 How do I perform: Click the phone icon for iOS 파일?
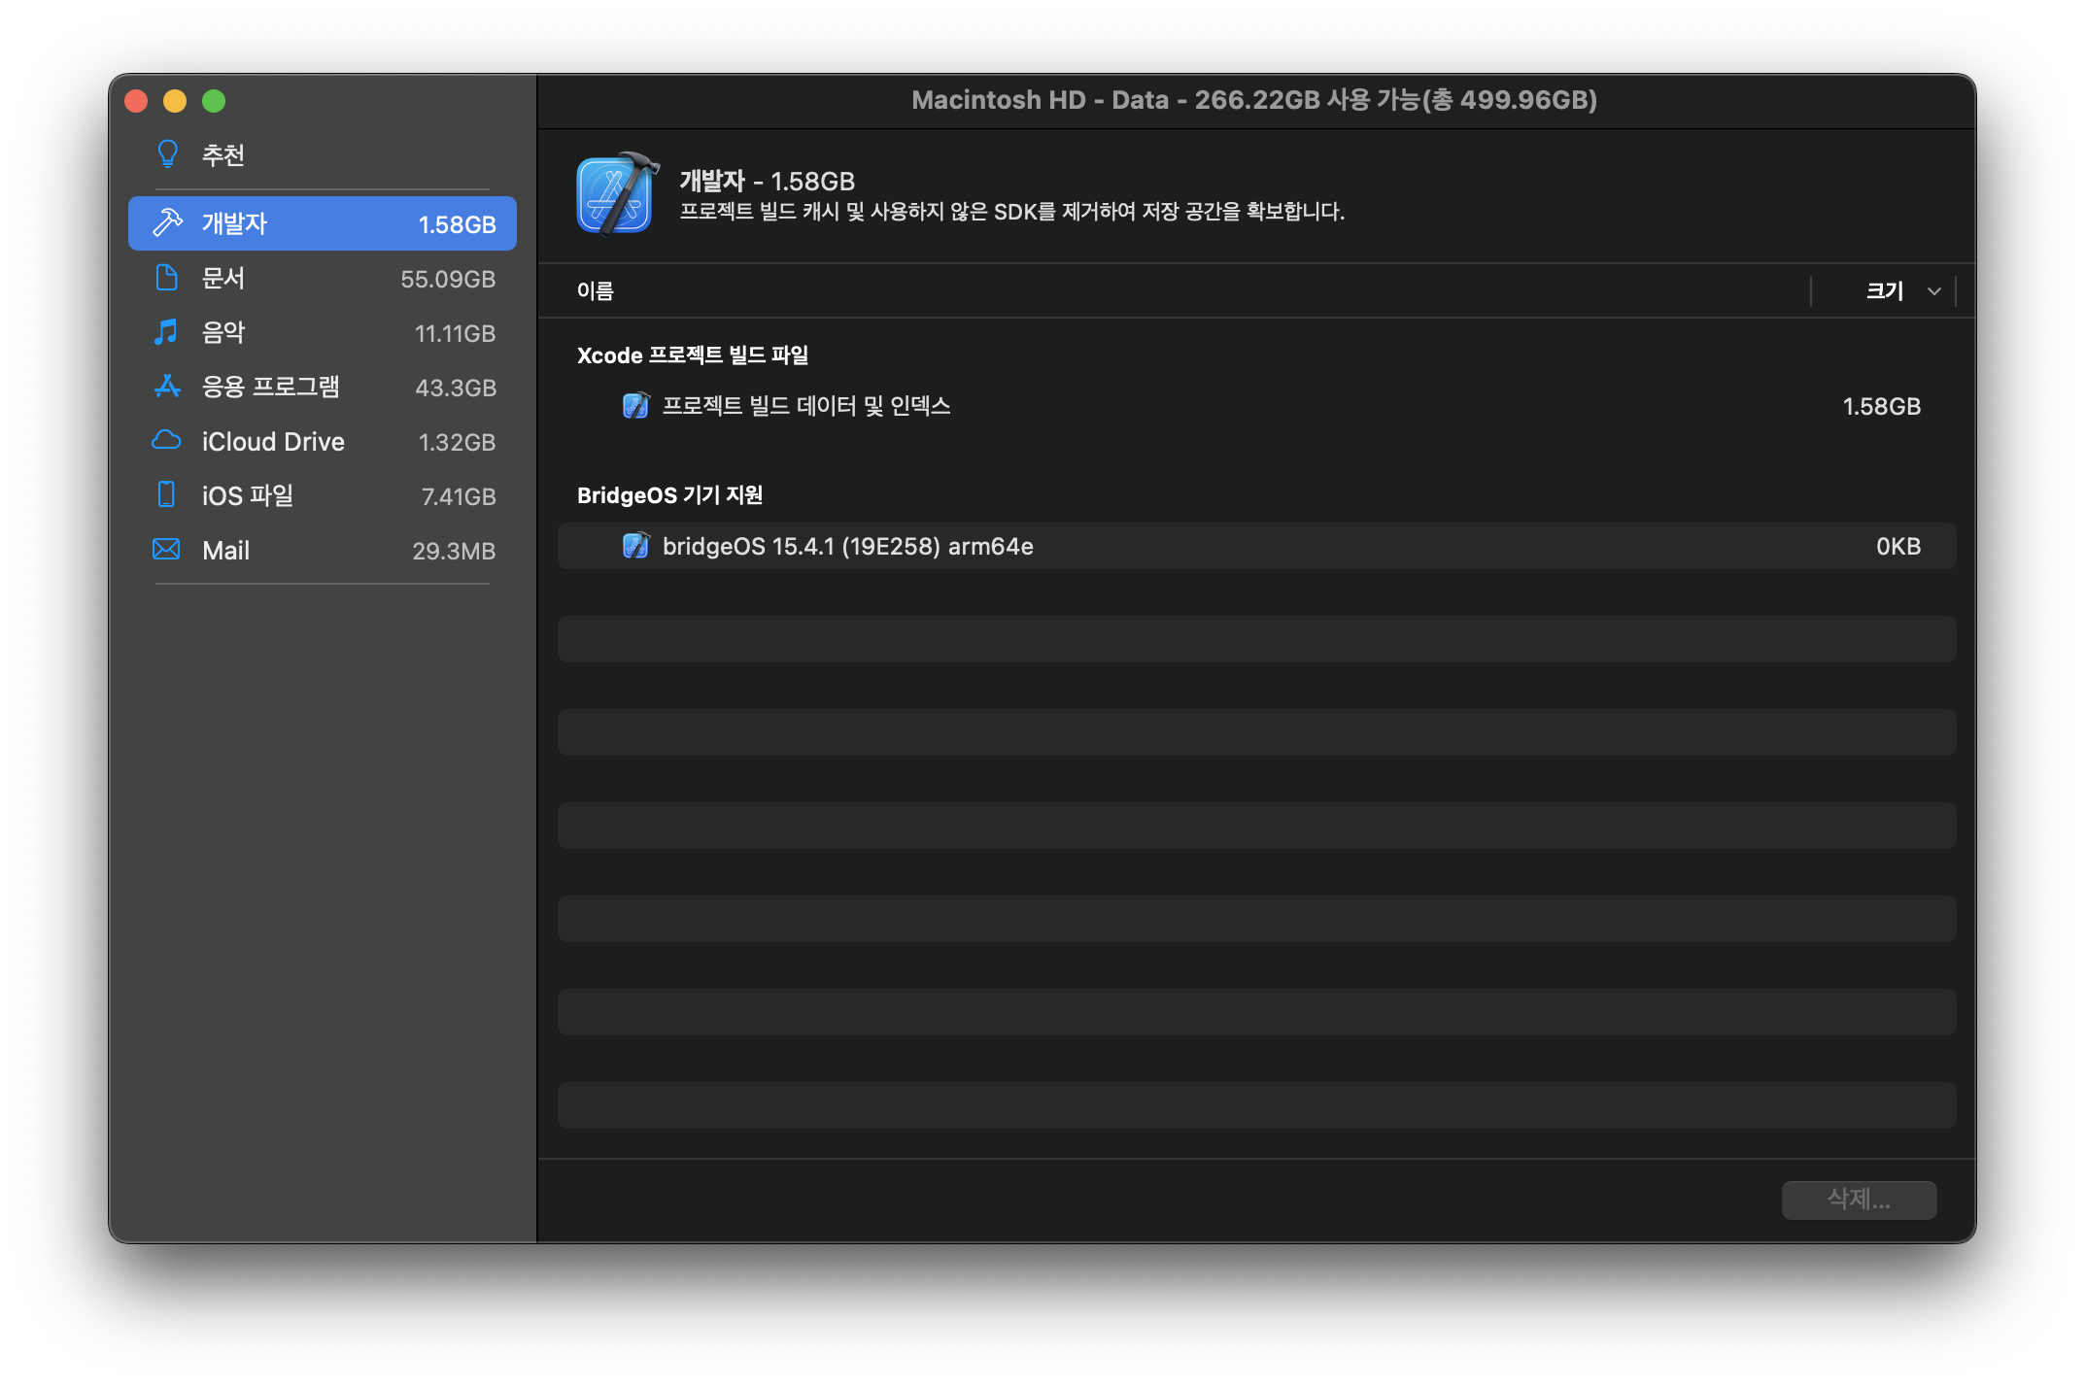(167, 495)
